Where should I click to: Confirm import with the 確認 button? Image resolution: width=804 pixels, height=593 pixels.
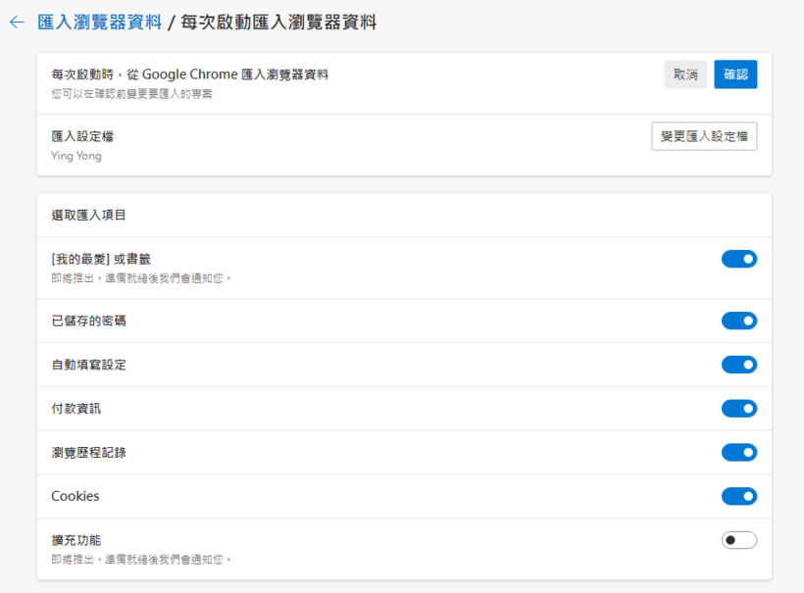pos(735,74)
